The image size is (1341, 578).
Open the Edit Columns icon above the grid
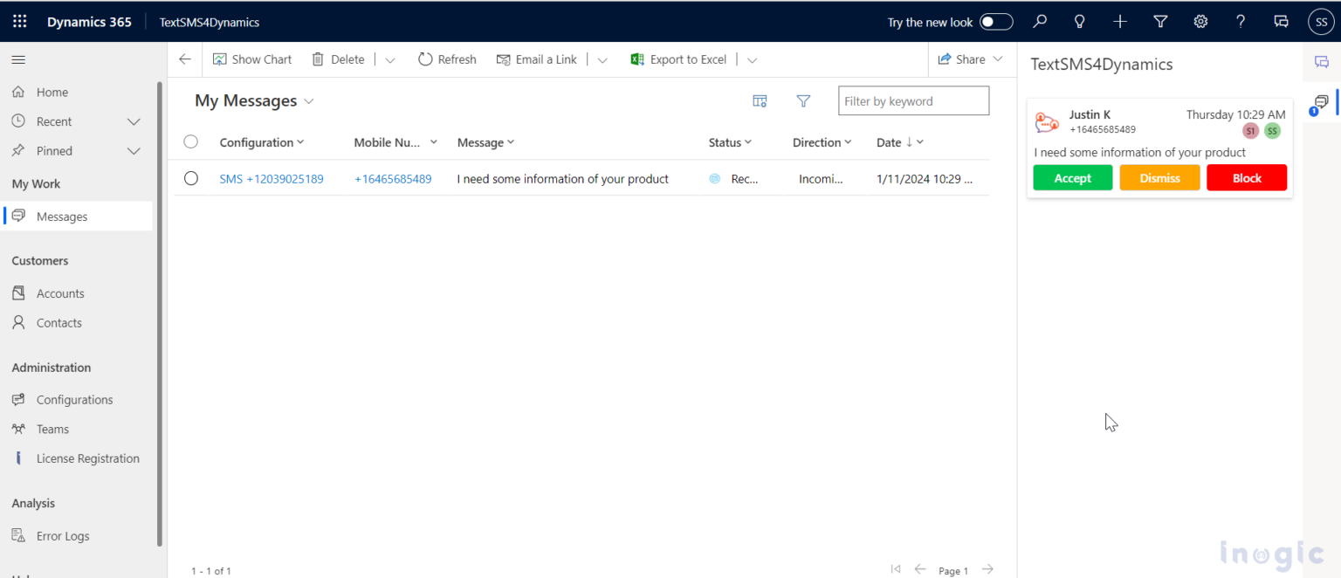pos(760,101)
